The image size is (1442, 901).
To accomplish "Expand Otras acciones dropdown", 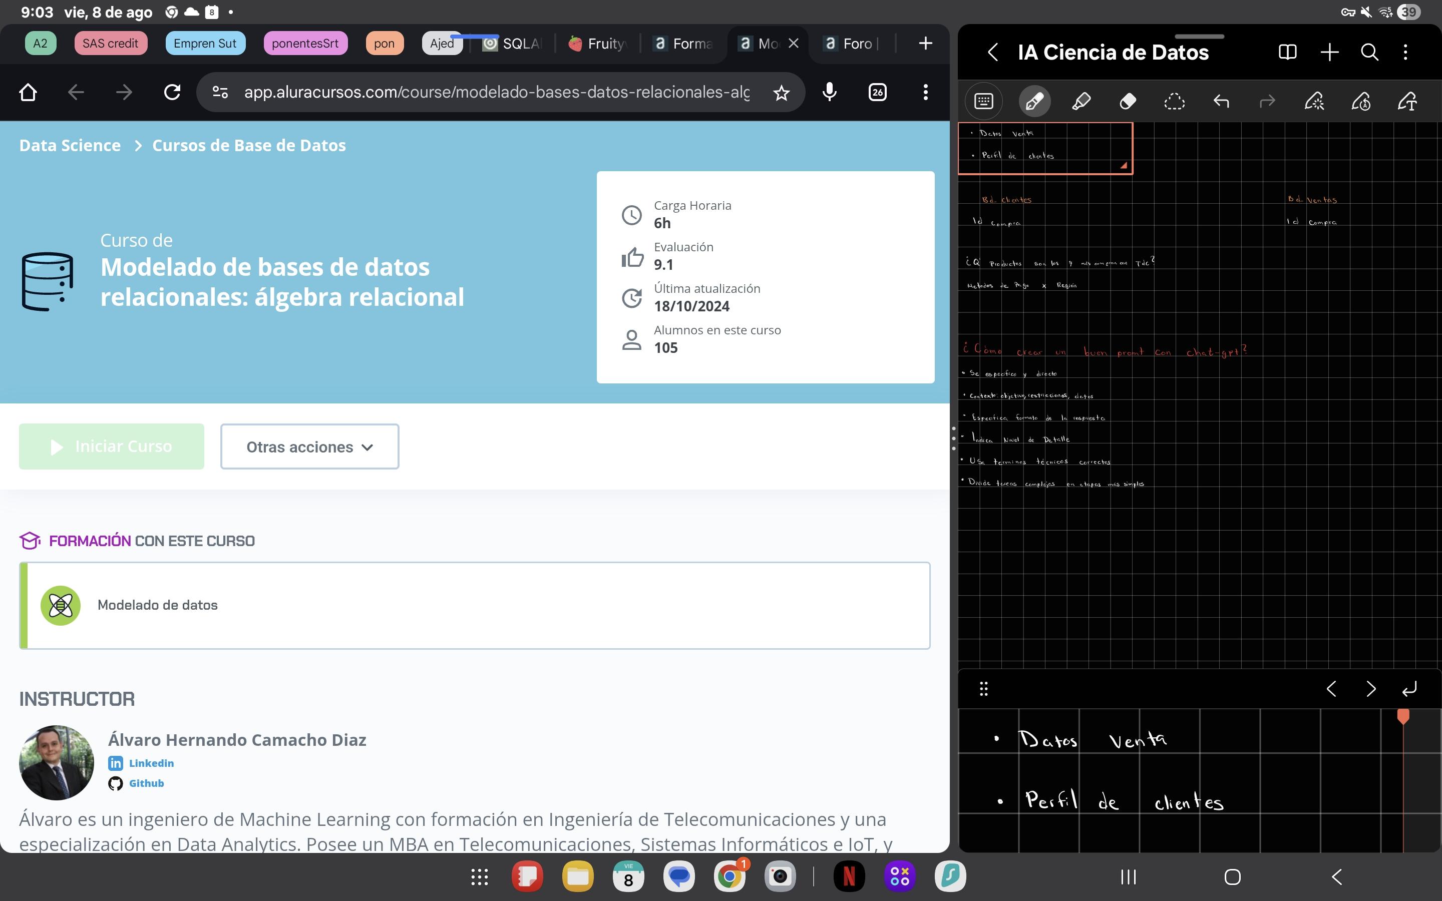I will 310,446.
